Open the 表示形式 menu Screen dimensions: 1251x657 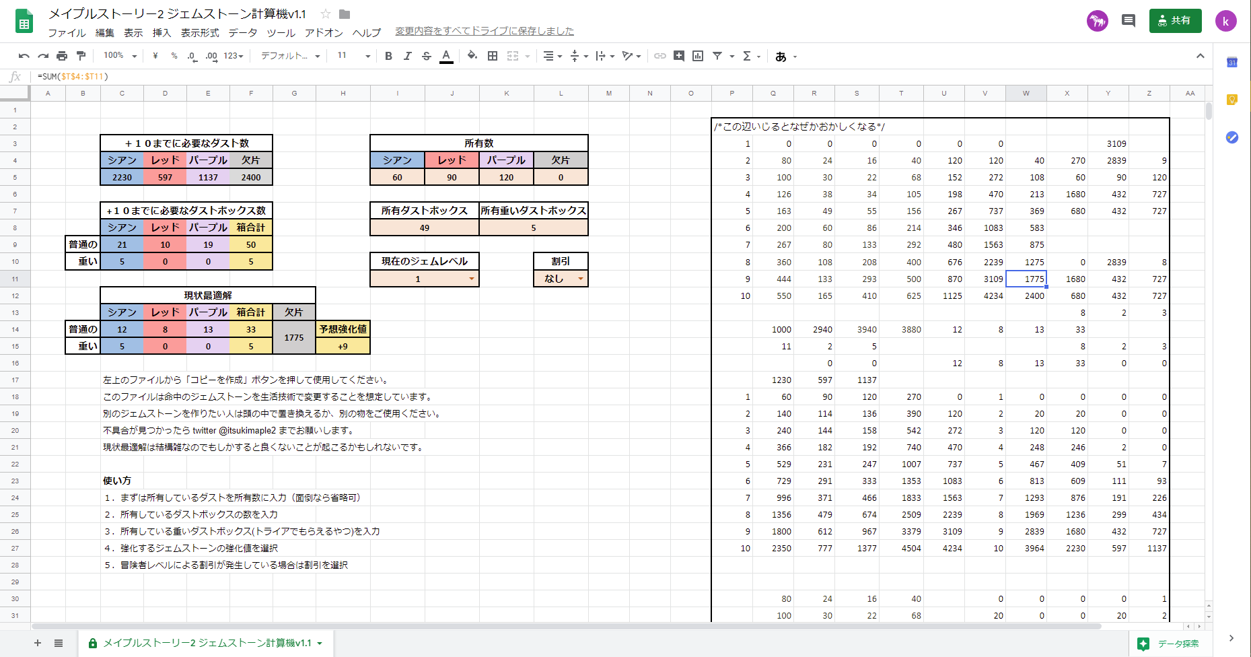tap(200, 32)
